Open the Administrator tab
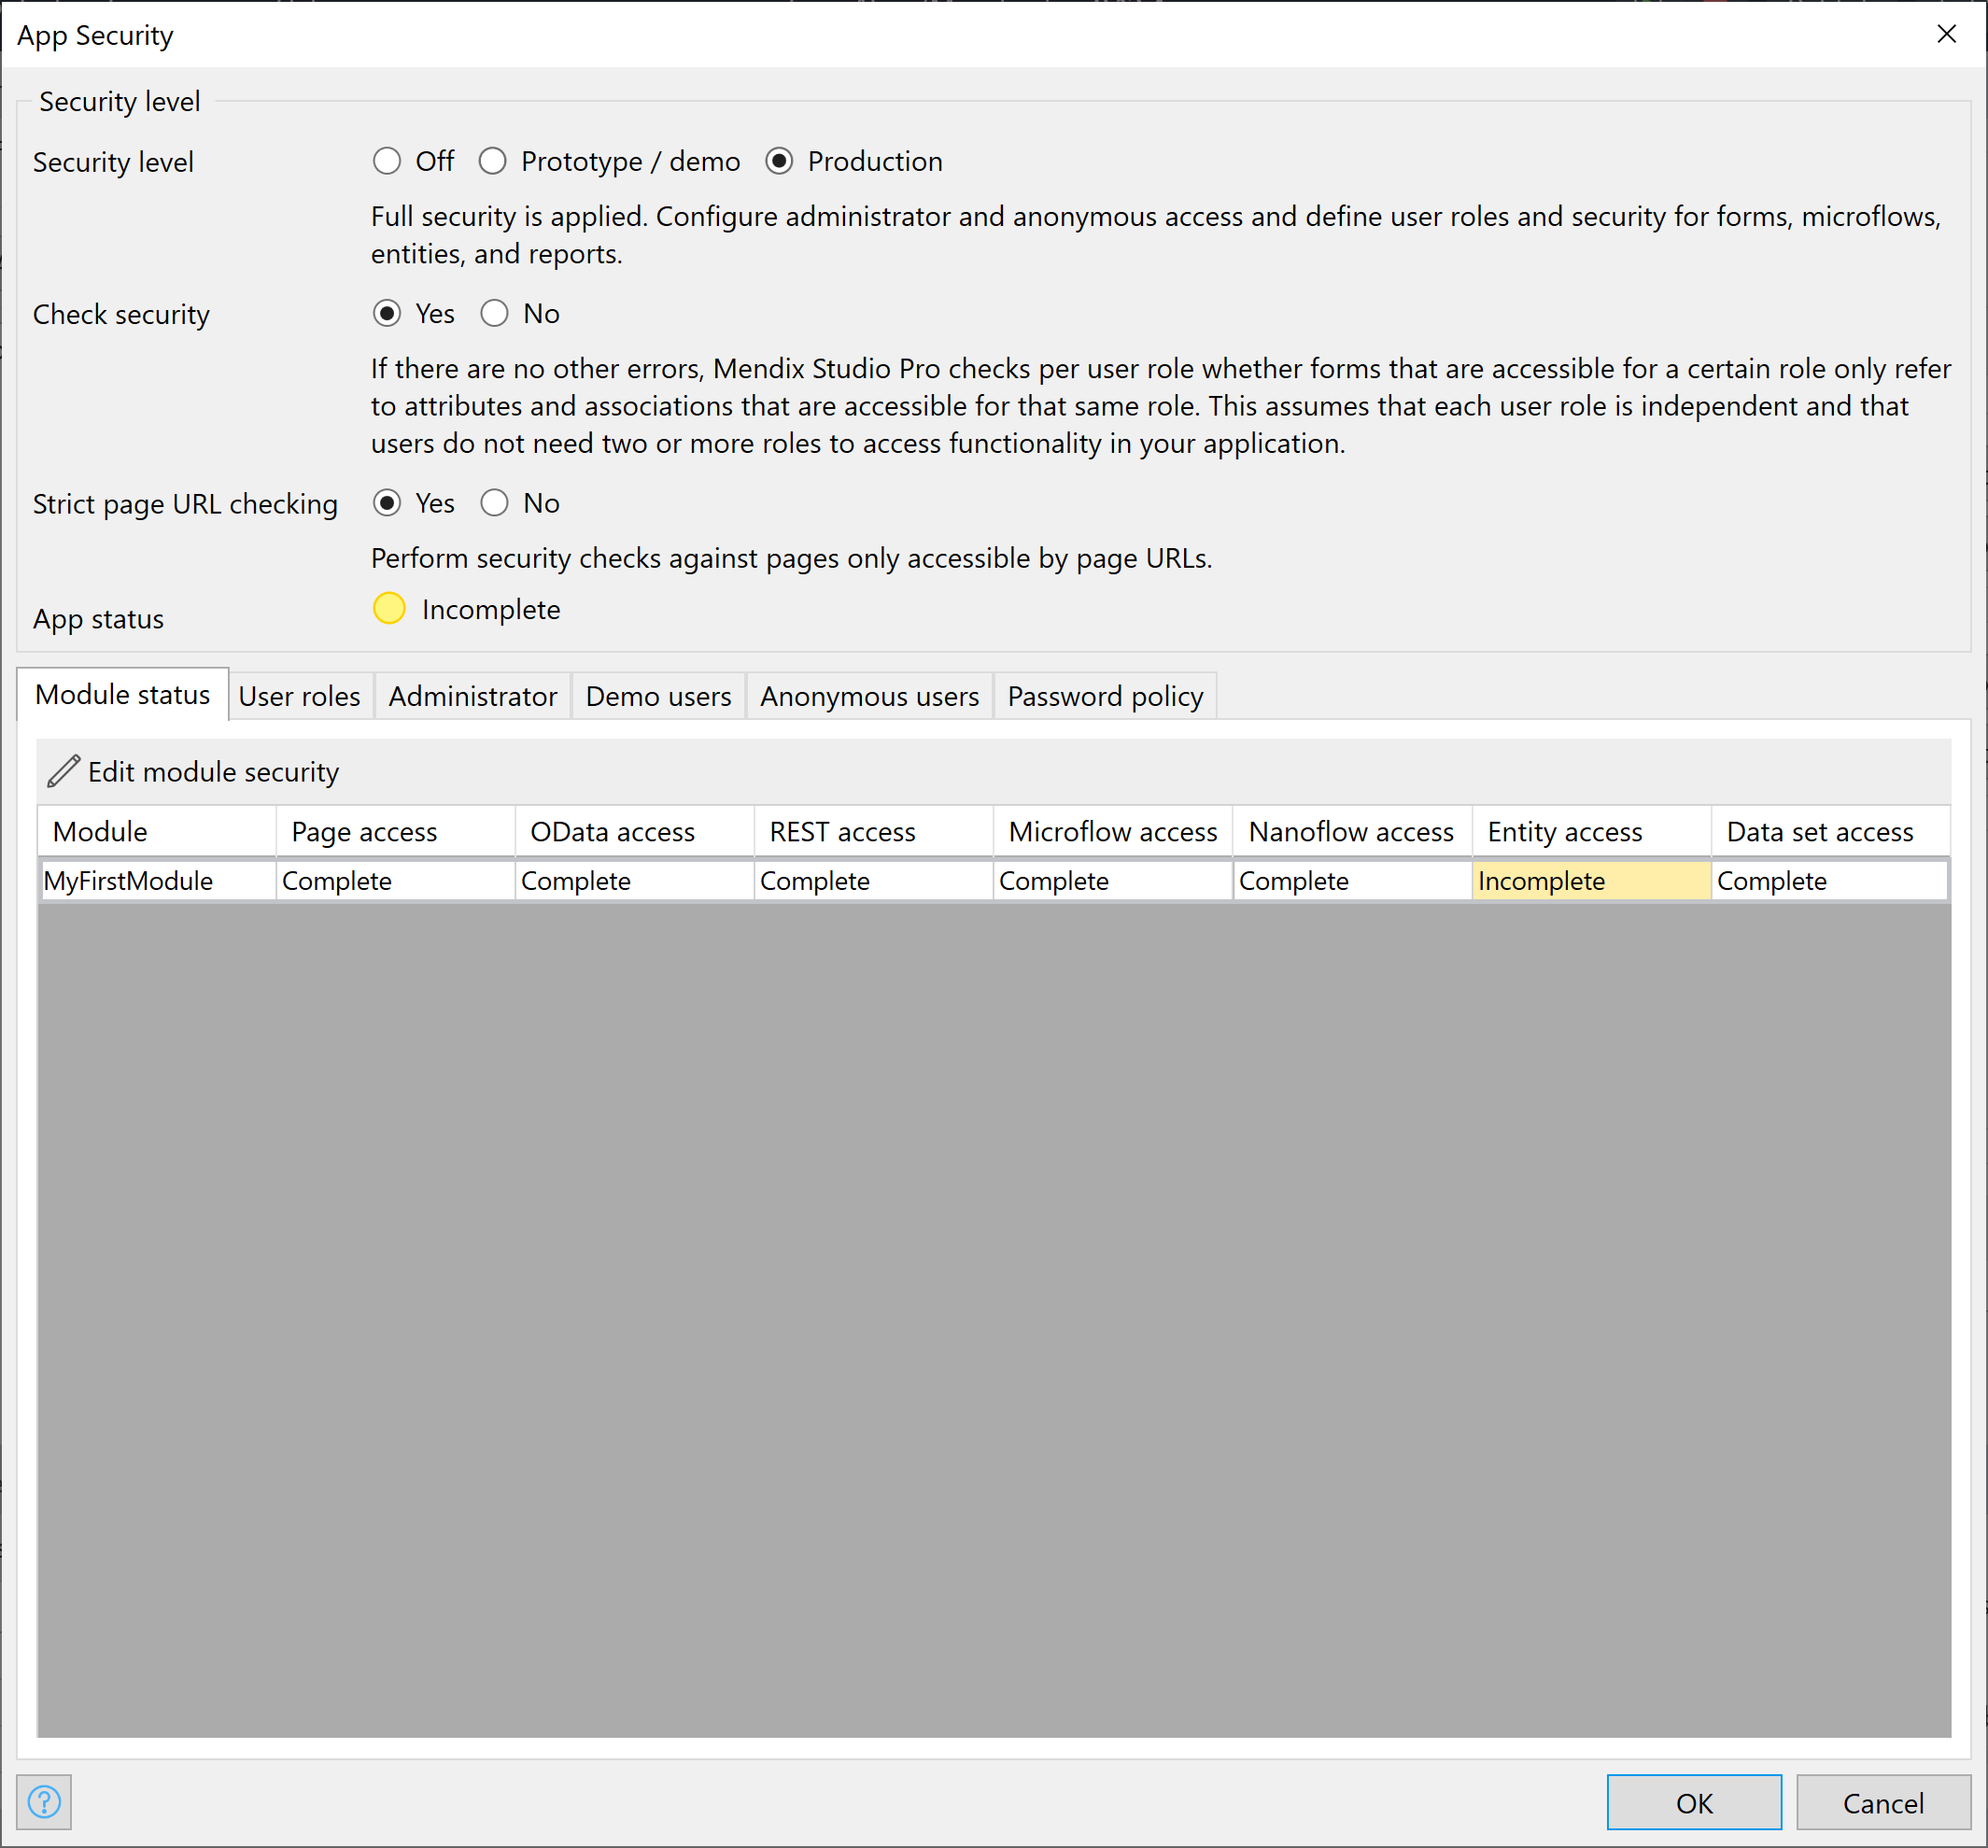The width and height of the screenshot is (1988, 1848). pos(473,696)
